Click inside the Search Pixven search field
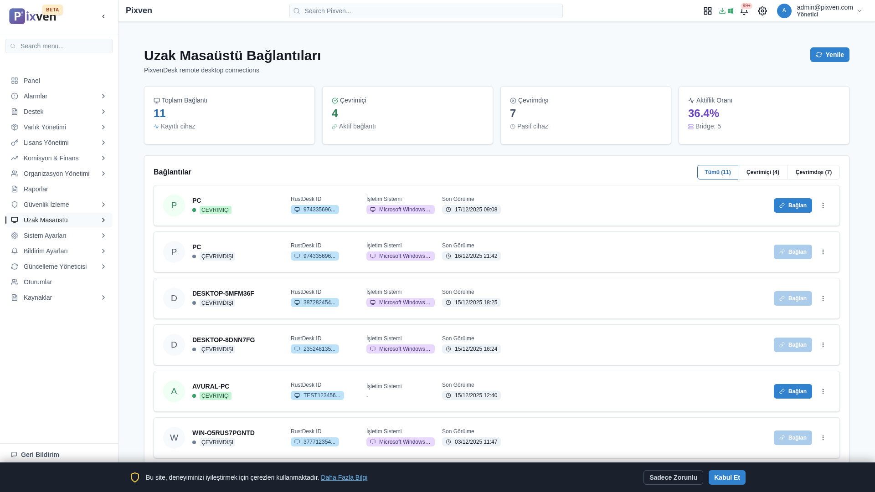The width and height of the screenshot is (875, 492). pyautogui.click(x=425, y=10)
